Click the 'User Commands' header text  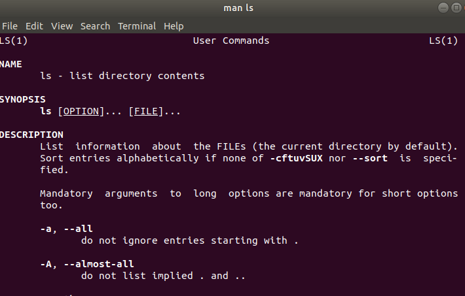pos(231,41)
